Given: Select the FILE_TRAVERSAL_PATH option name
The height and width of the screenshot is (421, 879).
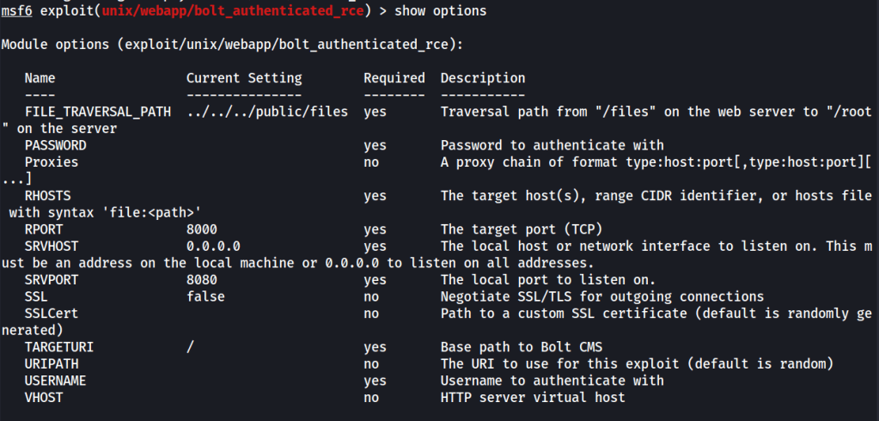Looking at the screenshot, I should pos(98,112).
